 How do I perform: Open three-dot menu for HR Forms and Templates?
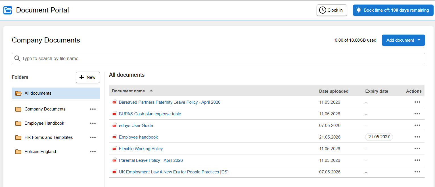93,137
